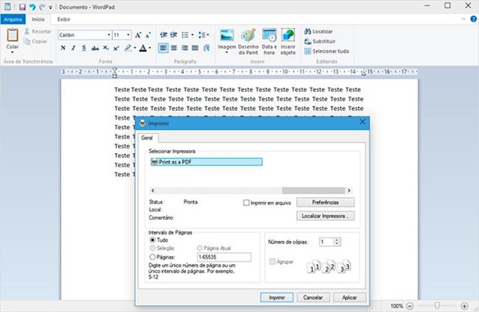Insert an image with Imagem icon
This screenshot has height=312, width=479.
[227, 35]
